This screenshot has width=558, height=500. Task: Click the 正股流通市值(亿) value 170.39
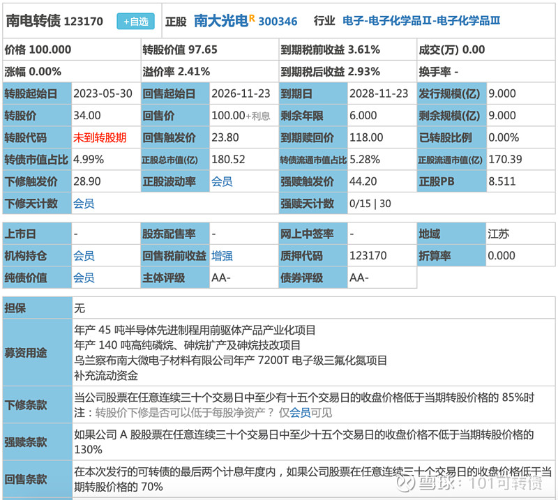click(505, 160)
